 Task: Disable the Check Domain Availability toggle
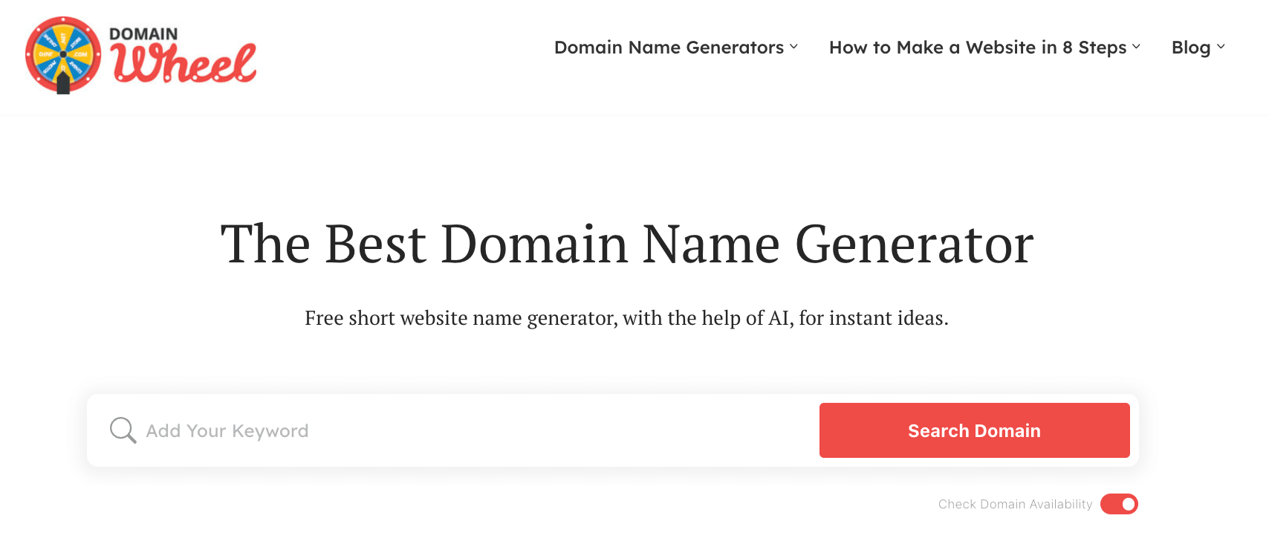pos(1118,504)
